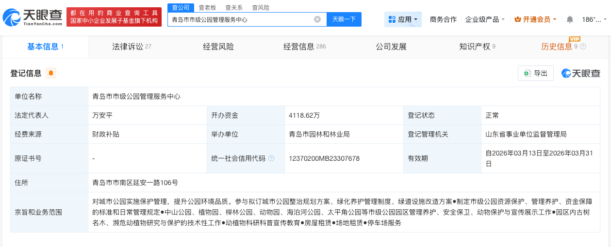611x247 pixels.
Task: Open the 法律诉讼 tab
Action: [132, 46]
